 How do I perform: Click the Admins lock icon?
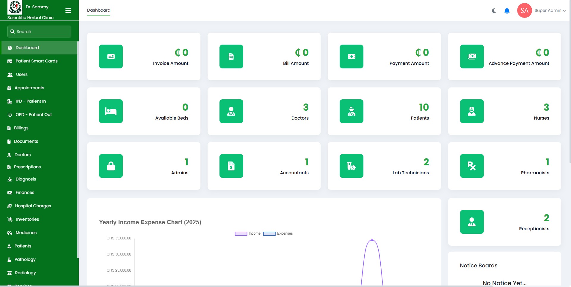coord(111,166)
